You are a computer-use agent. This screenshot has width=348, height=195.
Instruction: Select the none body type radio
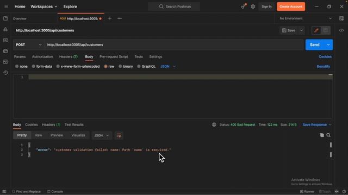[x=17, y=66]
